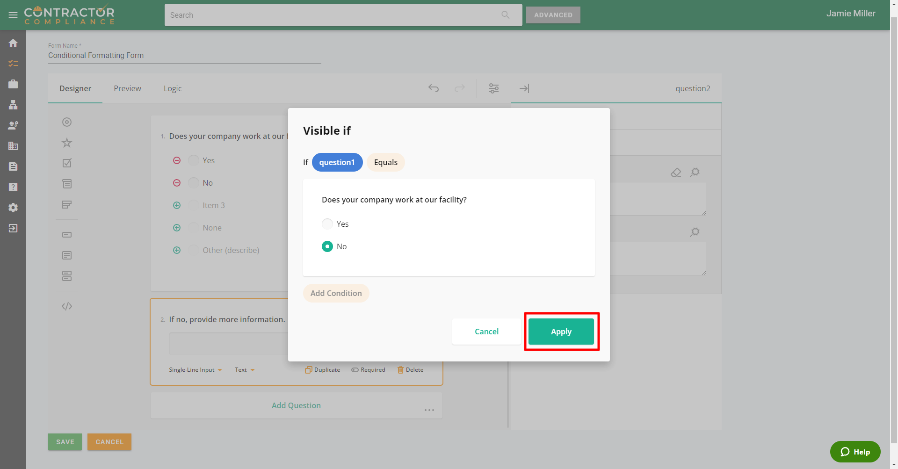This screenshot has height=469, width=898.
Task: Click Add Condition
Action: tap(336, 293)
